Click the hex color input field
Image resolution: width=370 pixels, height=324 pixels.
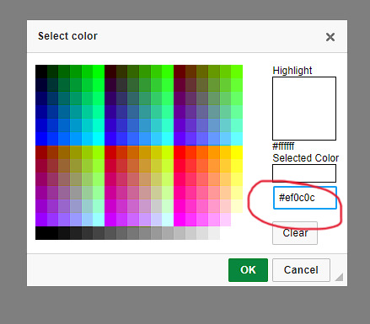tap(305, 198)
